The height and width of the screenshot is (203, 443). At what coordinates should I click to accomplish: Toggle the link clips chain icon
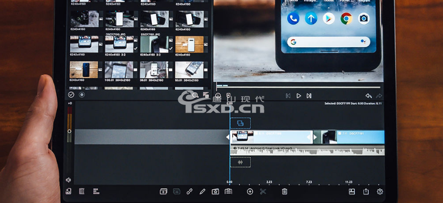coord(189,191)
